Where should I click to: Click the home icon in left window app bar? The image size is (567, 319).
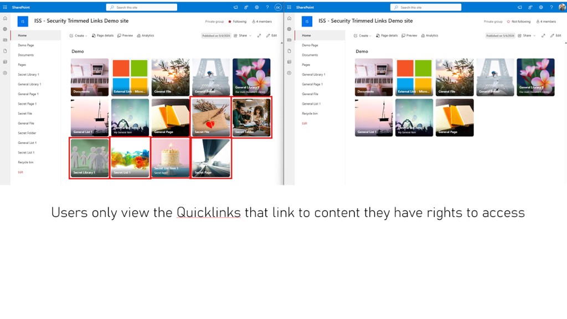[x=5, y=18]
